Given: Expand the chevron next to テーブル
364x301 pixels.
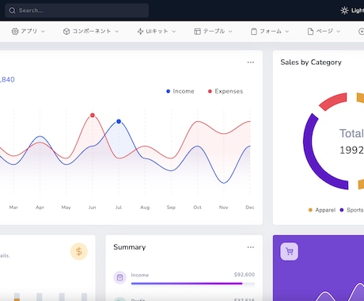Looking at the screenshot, I should coord(230,32).
